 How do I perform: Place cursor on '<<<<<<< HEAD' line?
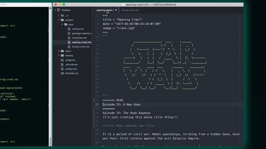113,100
